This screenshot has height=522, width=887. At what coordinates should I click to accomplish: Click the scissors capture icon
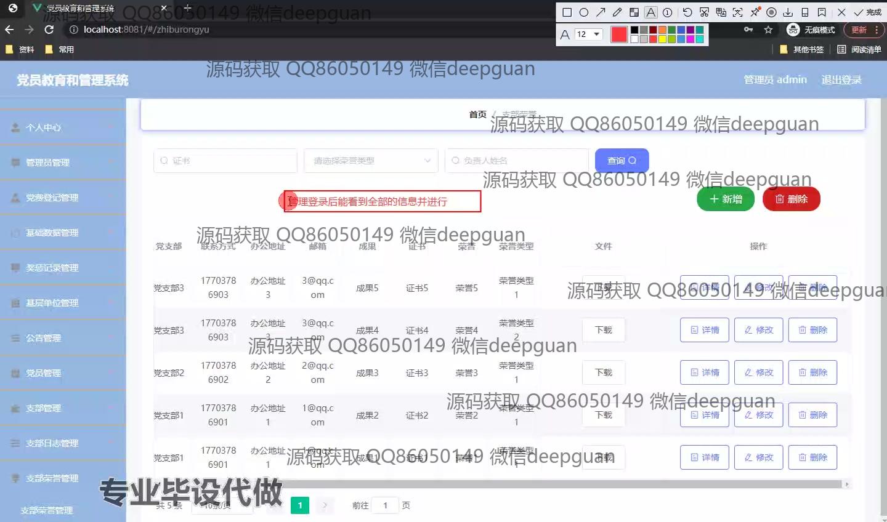(704, 12)
